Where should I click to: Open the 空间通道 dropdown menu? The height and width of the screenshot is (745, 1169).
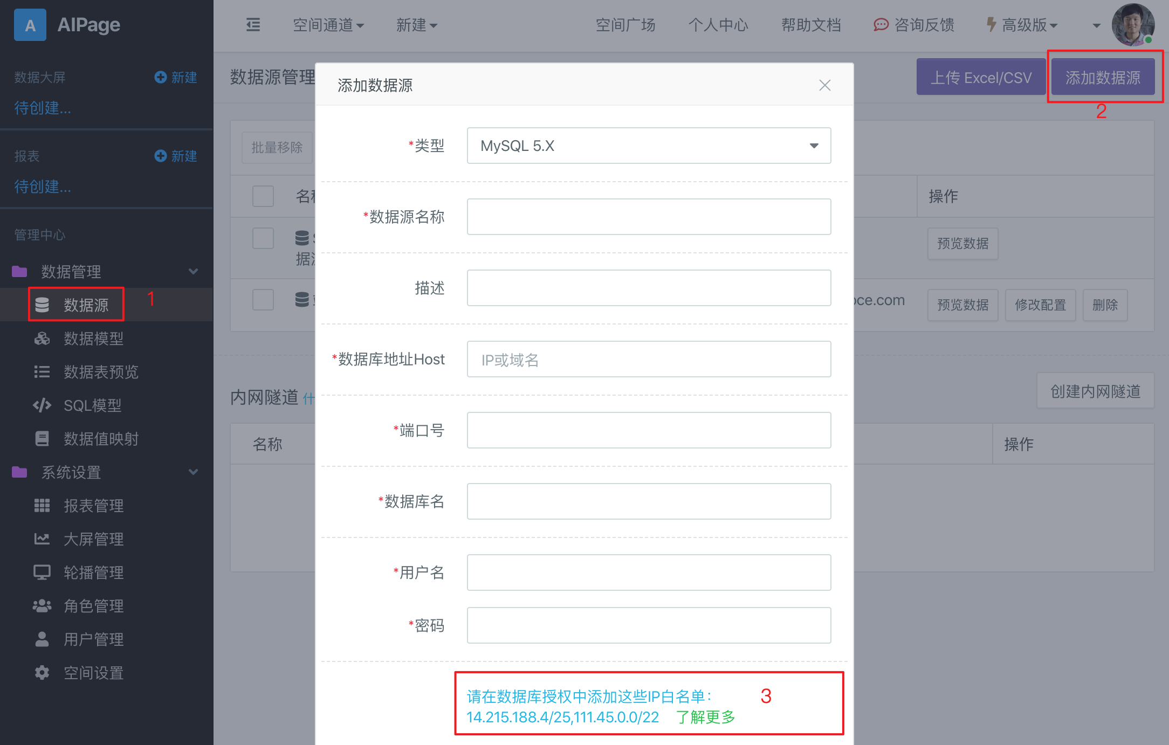tap(328, 25)
